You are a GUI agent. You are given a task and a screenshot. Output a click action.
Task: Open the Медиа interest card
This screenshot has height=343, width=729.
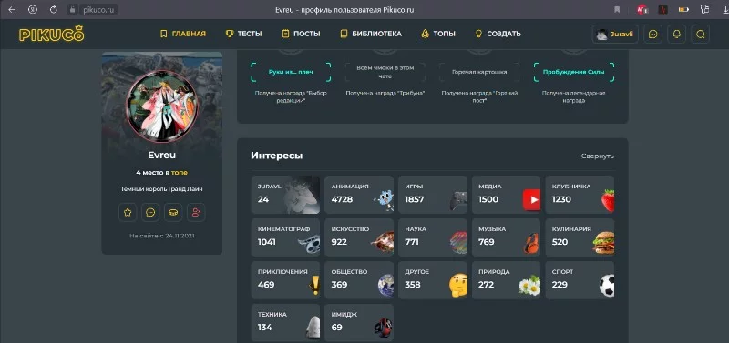(507, 195)
